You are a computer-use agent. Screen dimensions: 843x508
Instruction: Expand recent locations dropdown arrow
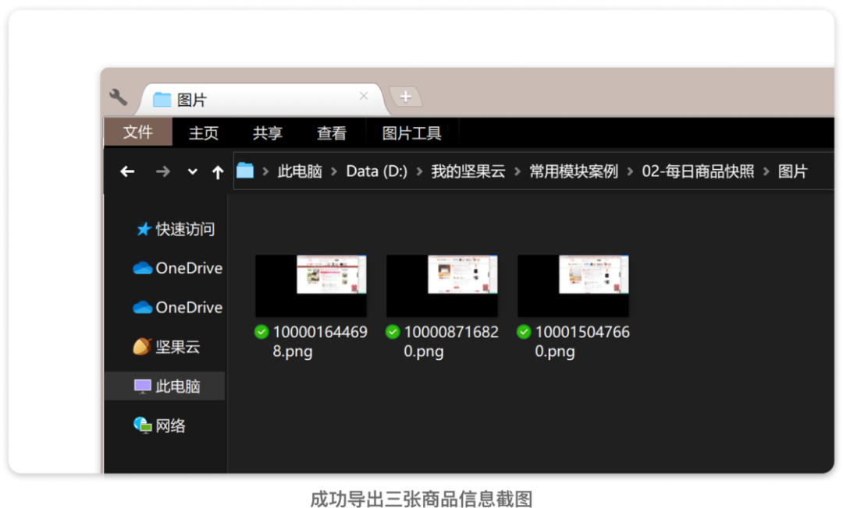tap(192, 172)
